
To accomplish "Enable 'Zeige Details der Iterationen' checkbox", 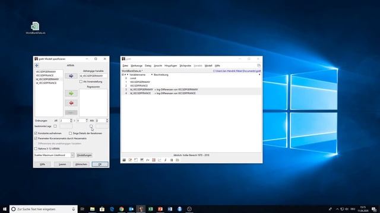I will click(70, 133).
